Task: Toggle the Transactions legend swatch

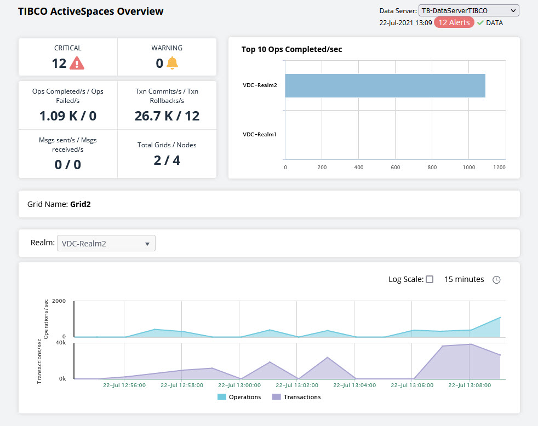Action: (x=276, y=397)
